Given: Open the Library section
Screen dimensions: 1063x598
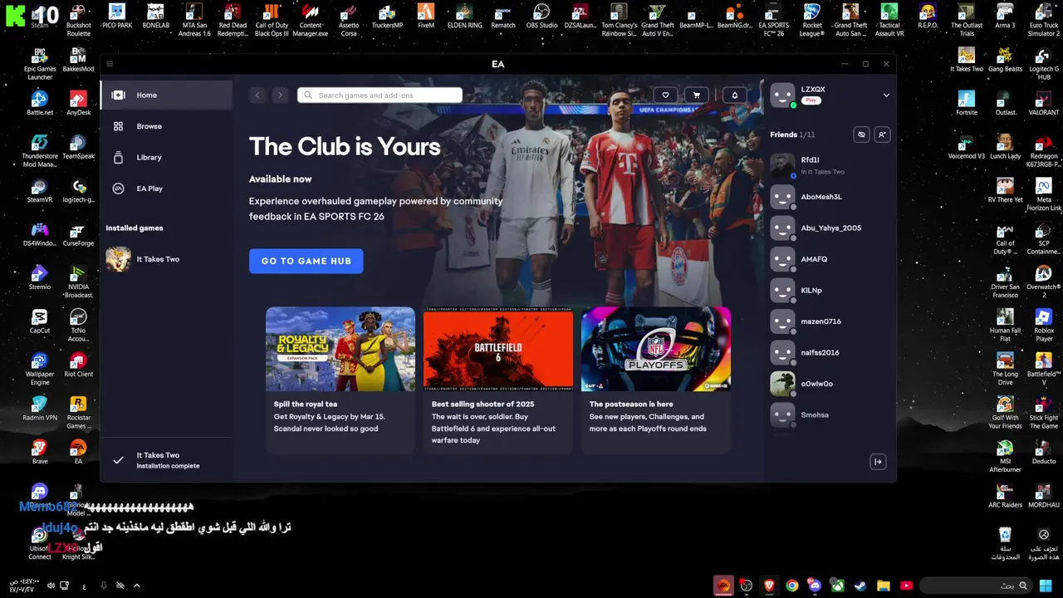Looking at the screenshot, I should [x=166, y=157].
